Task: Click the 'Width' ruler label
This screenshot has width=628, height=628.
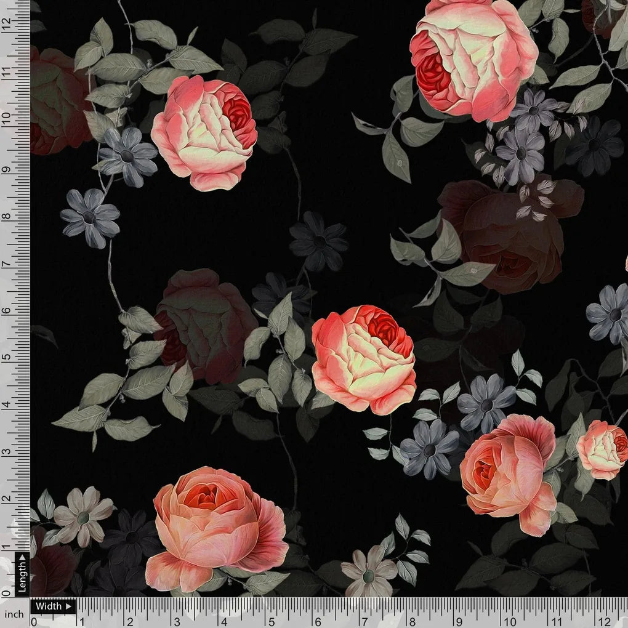Action: 49,606
